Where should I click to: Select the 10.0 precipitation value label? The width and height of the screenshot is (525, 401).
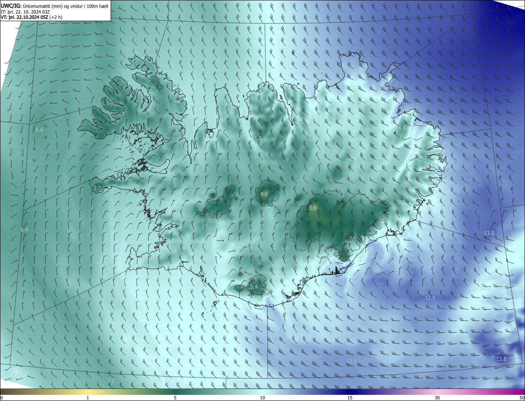(x=485, y=288)
